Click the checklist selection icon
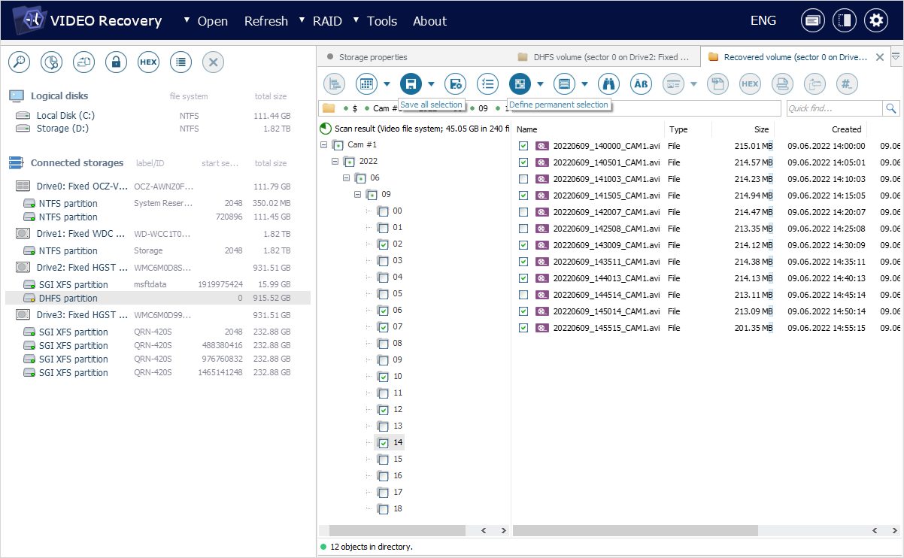Viewport: 904px width, 558px height. coord(487,83)
